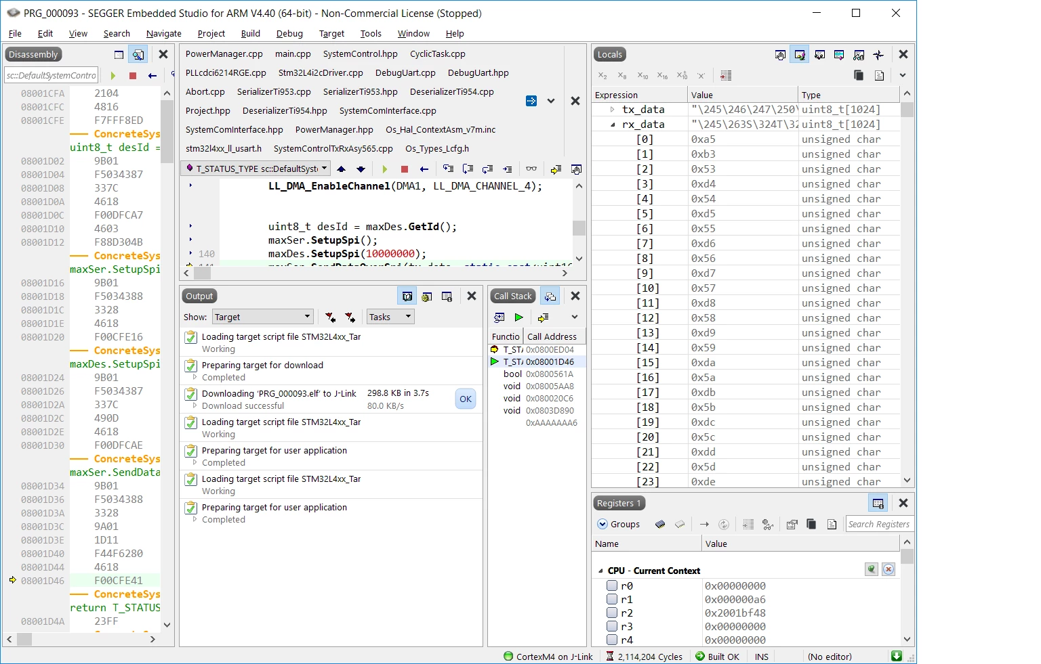Click blue down arrow in editor toolbar
The width and height of the screenshot is (1041, 664).
pyautogui.click(x=361, y=169)
